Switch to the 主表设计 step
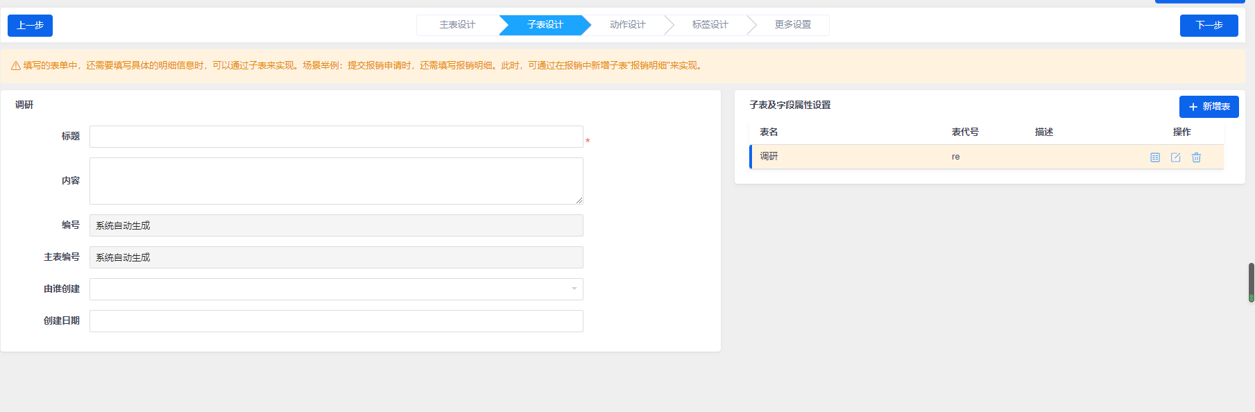1255x412 pixels. click(x=457, y=25)
